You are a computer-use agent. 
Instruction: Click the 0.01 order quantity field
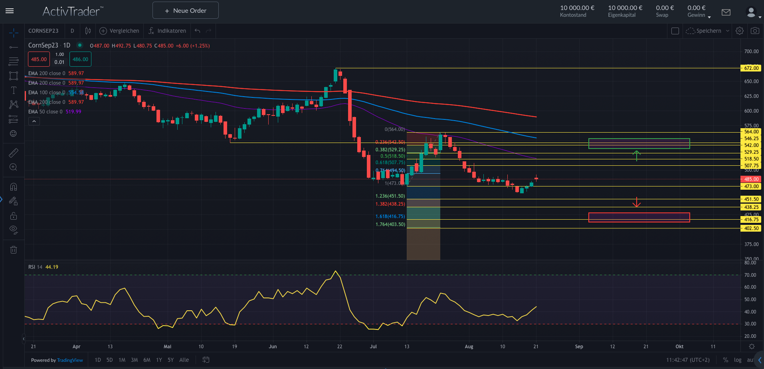tap(59, 62)
